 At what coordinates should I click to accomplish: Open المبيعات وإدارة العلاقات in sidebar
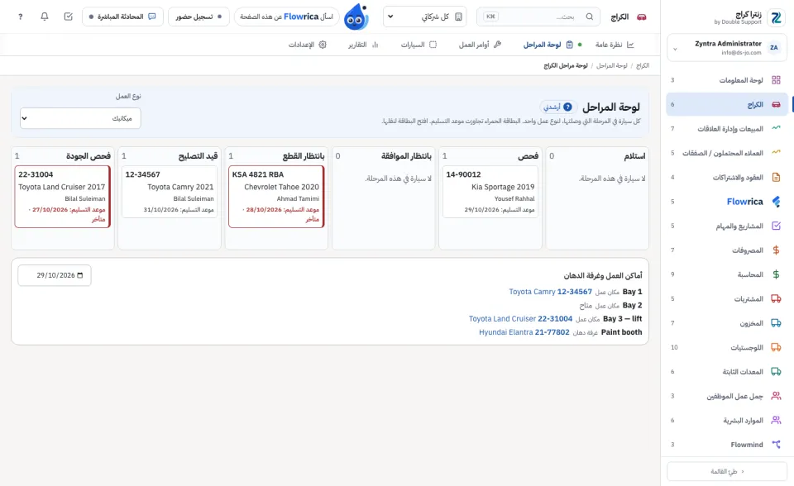click(x=727, y=129)
